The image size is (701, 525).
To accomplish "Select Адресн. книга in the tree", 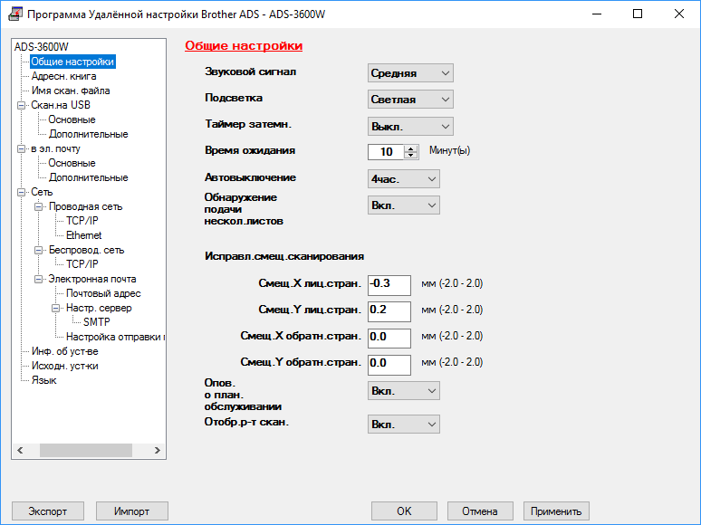I will click(63, 76).
